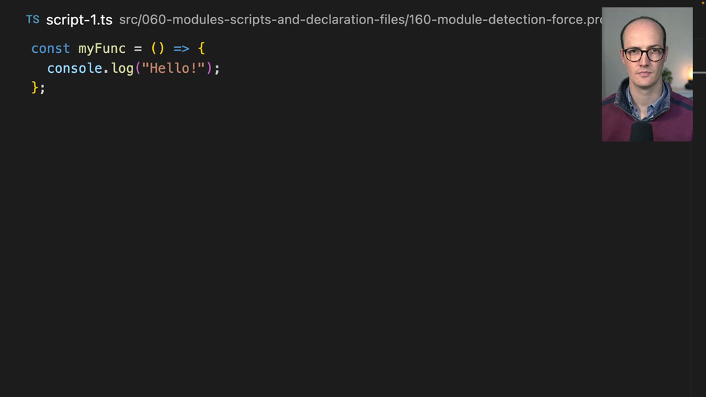
Task: Open the 060-modules-scripts-and-declaration-files breadcrumb
Action: (260, 20)
